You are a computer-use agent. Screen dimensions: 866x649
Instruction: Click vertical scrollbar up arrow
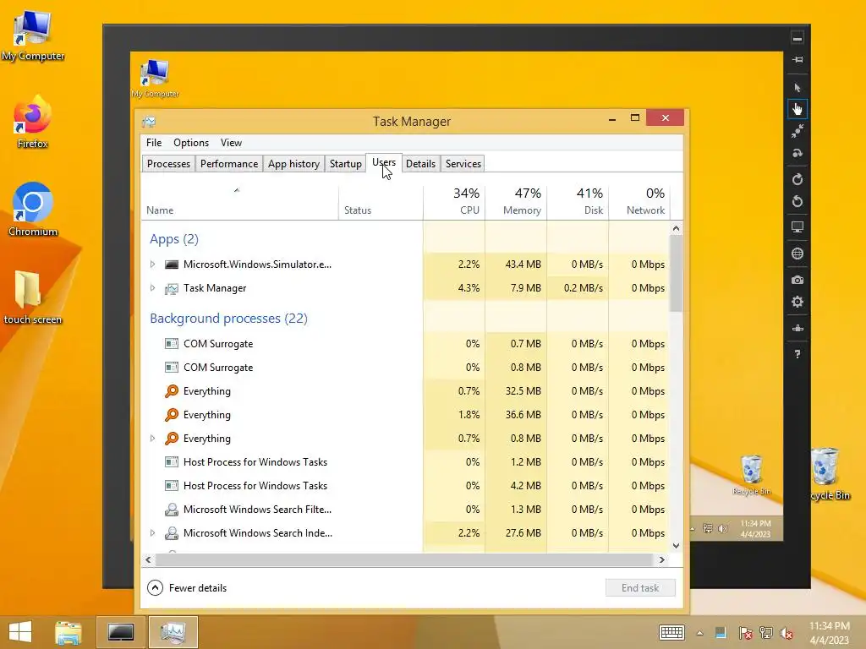[x=676, y=228]
